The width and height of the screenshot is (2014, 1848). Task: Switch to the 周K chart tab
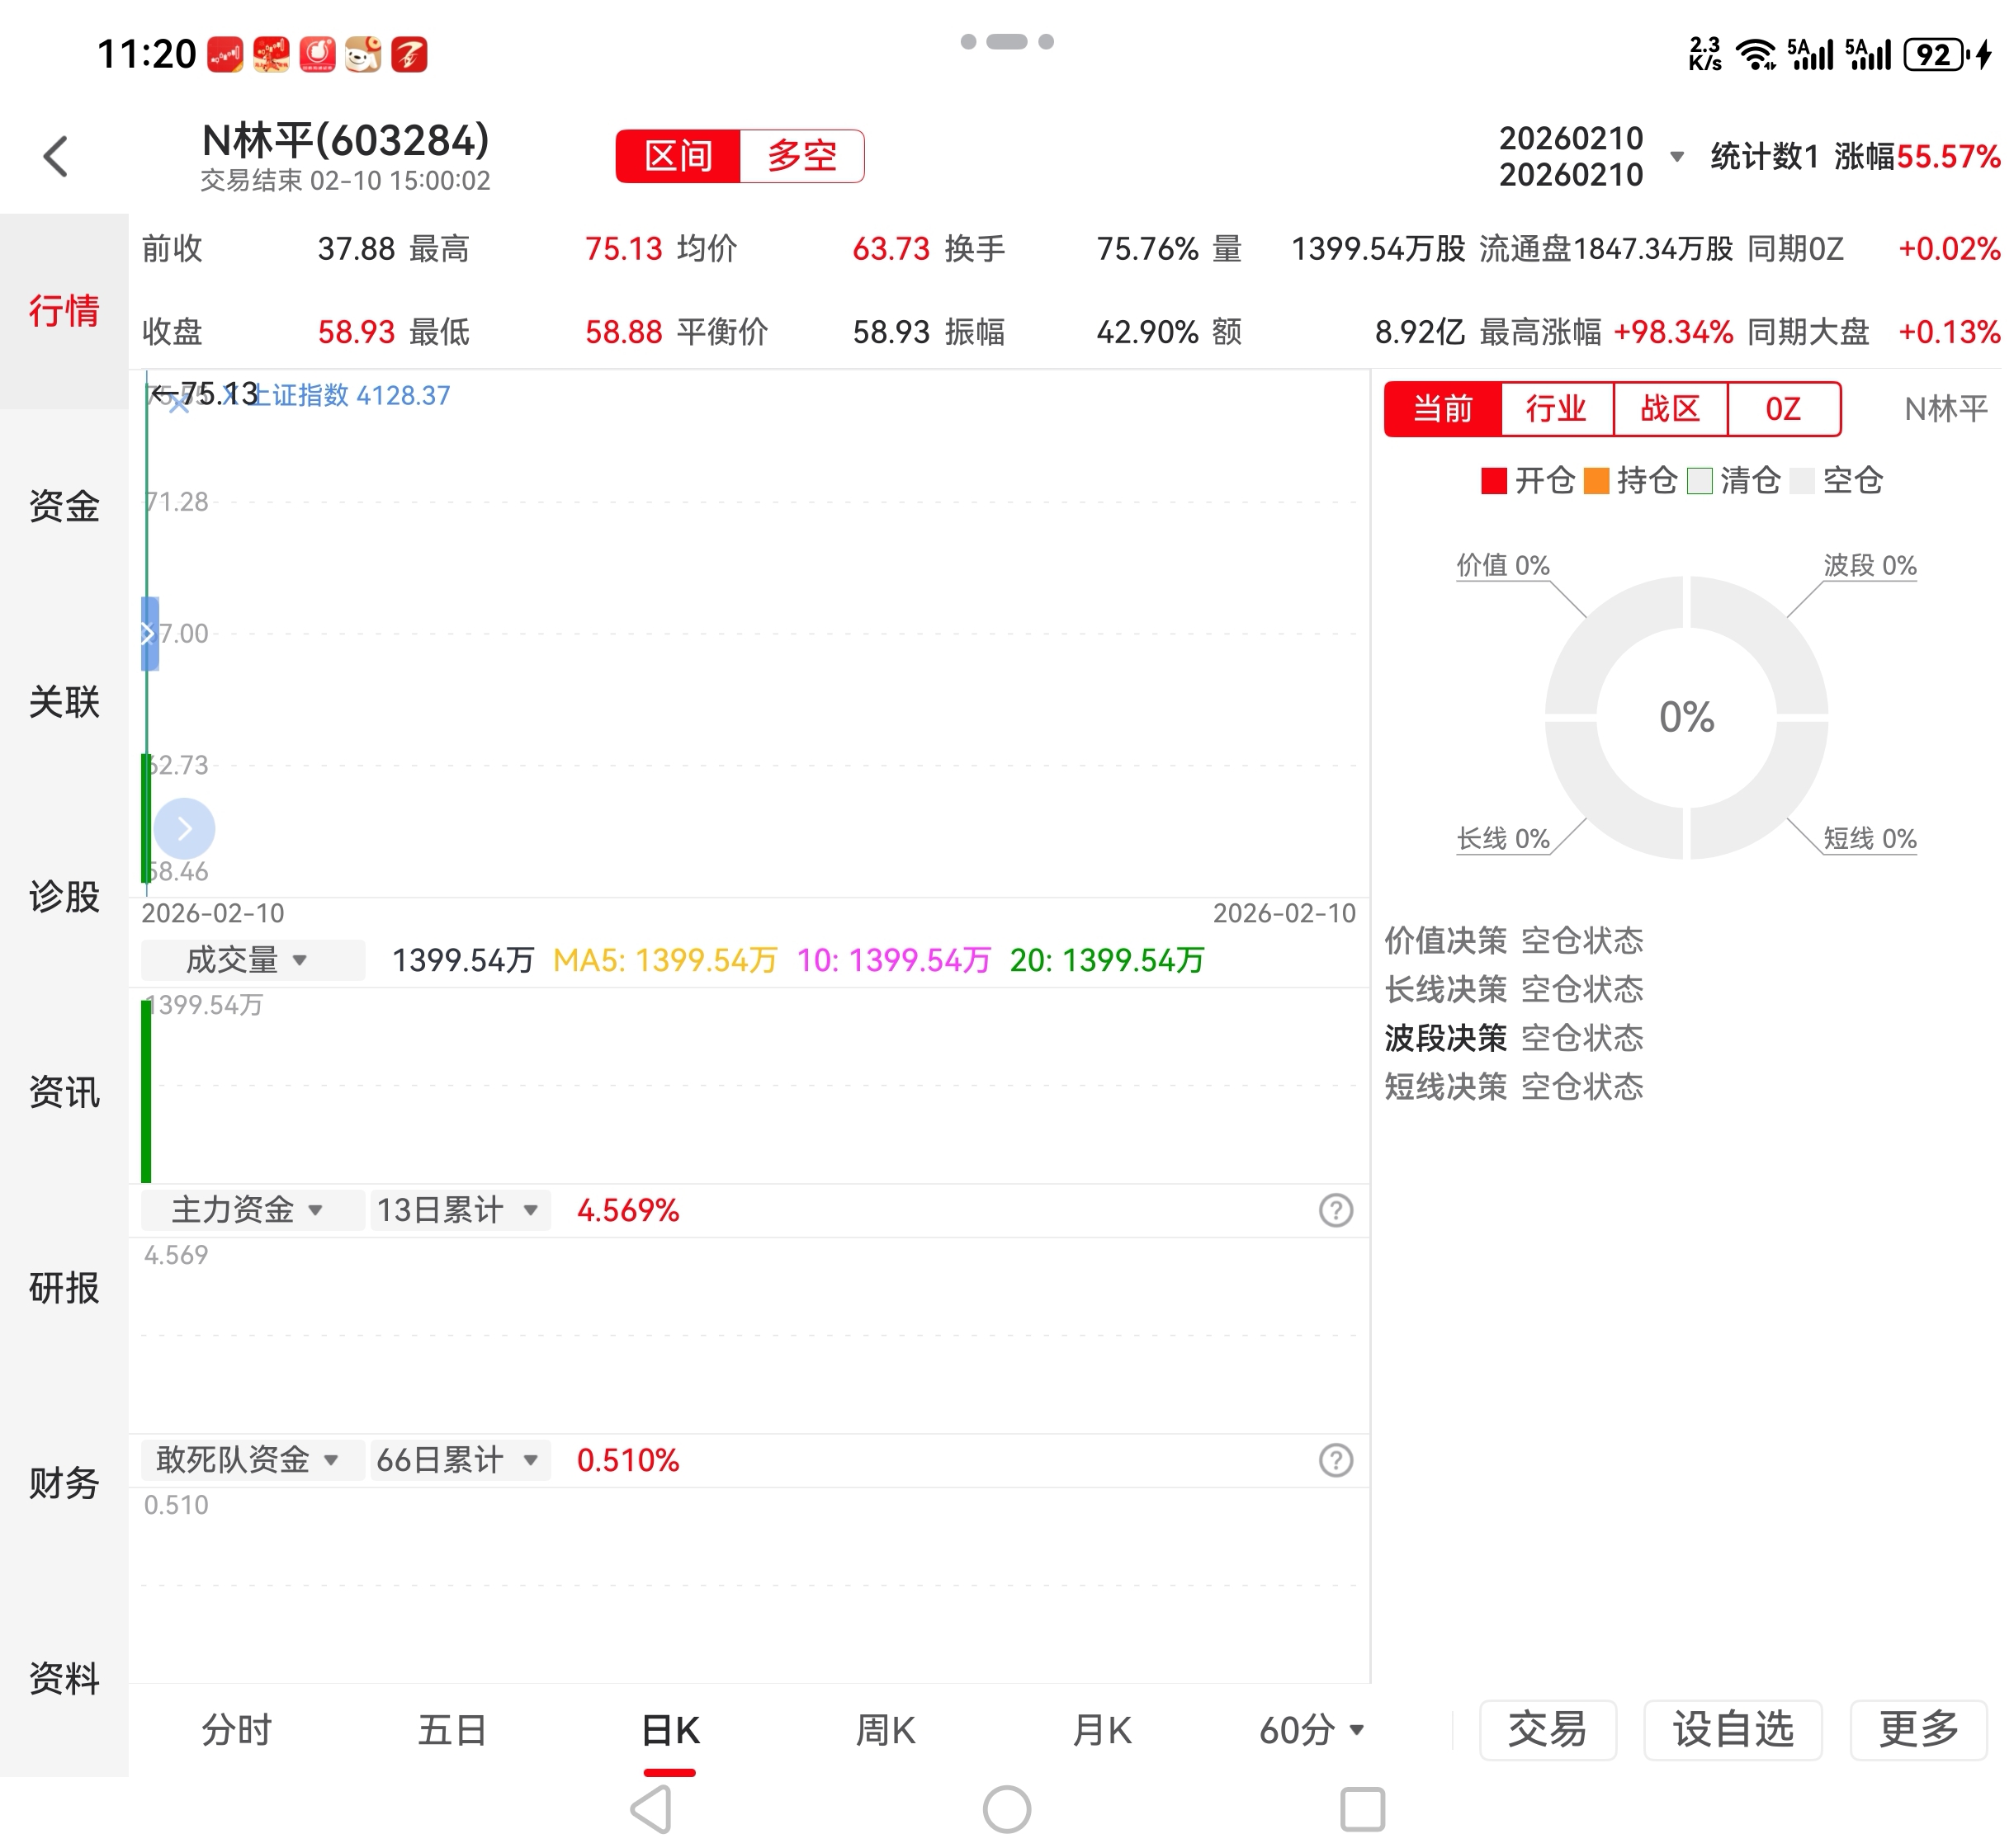click(886, 1731)
